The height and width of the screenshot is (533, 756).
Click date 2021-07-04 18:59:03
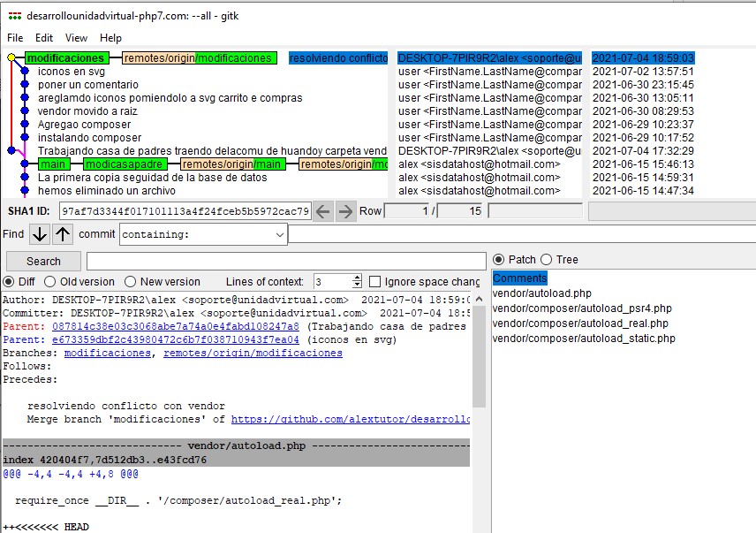[643, 57]
